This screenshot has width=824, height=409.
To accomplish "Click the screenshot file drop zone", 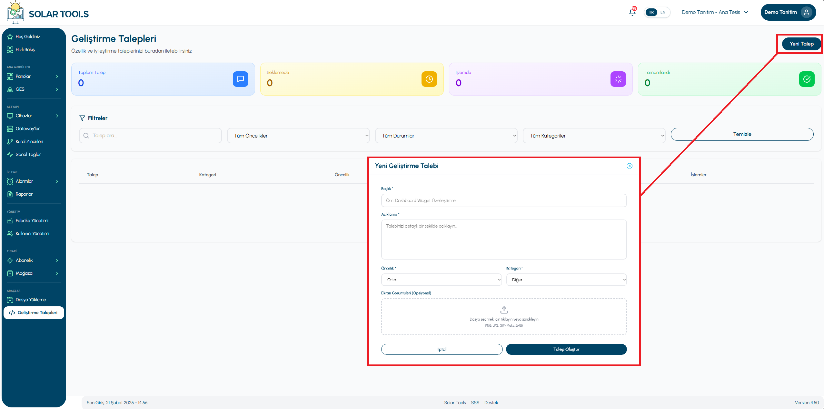I will click(x=504, y=316).
